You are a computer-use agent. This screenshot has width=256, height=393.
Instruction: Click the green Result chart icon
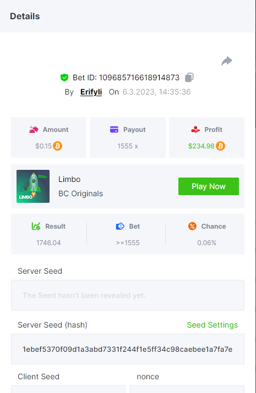click(36, 226)
